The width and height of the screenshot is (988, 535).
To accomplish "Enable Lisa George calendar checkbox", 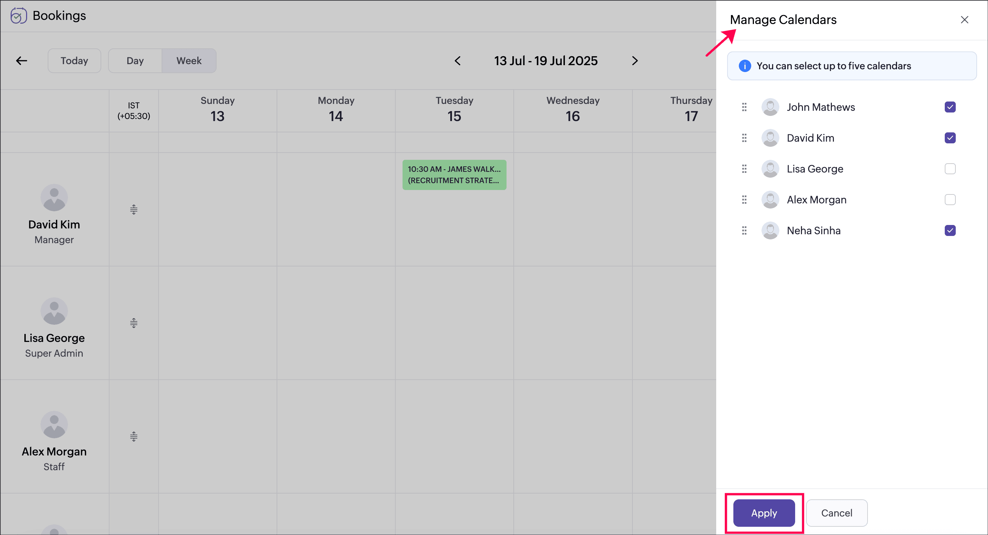I will click(x=950, y=169).
